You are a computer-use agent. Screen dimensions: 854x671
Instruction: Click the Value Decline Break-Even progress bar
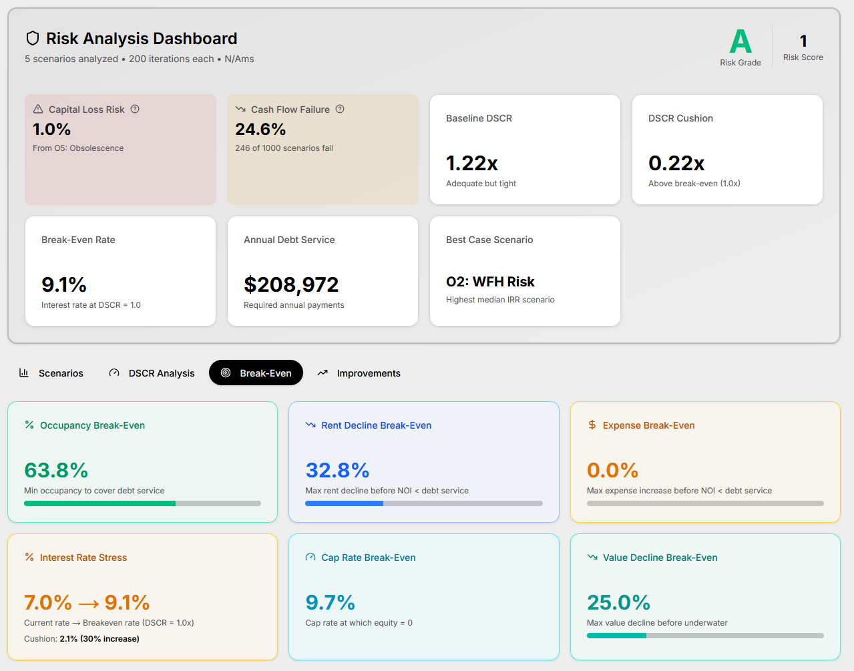coord(704,636)
